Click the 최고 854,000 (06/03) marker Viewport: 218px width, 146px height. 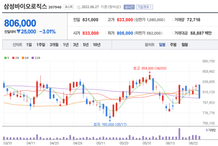point(150,68)
